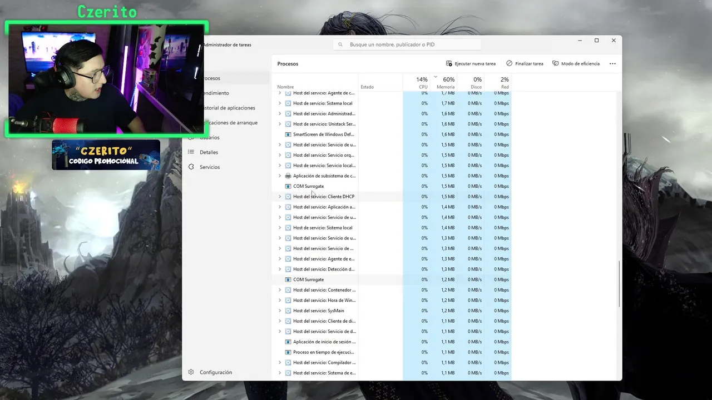
Task: Click the printer icon of Aplicación de subsistema
Action: 288,176
